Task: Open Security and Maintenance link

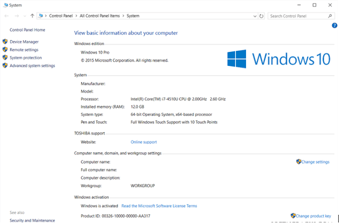Action: [32, 220]
